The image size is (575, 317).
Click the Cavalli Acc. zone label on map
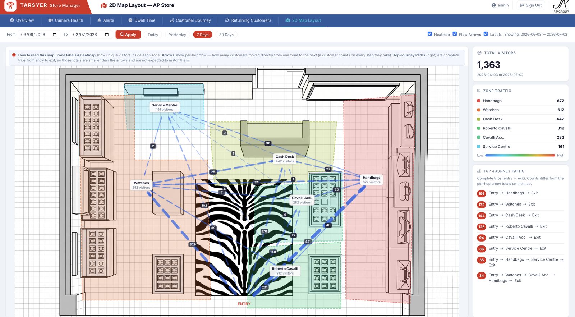point(302,200)
